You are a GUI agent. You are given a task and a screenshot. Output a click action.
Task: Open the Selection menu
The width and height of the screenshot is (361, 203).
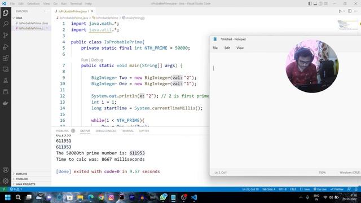33,3
